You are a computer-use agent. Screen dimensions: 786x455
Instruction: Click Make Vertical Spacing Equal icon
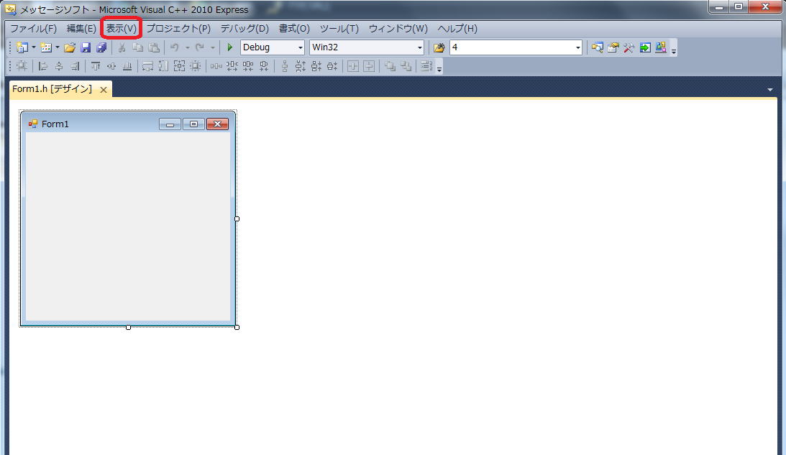coord(284,66)
